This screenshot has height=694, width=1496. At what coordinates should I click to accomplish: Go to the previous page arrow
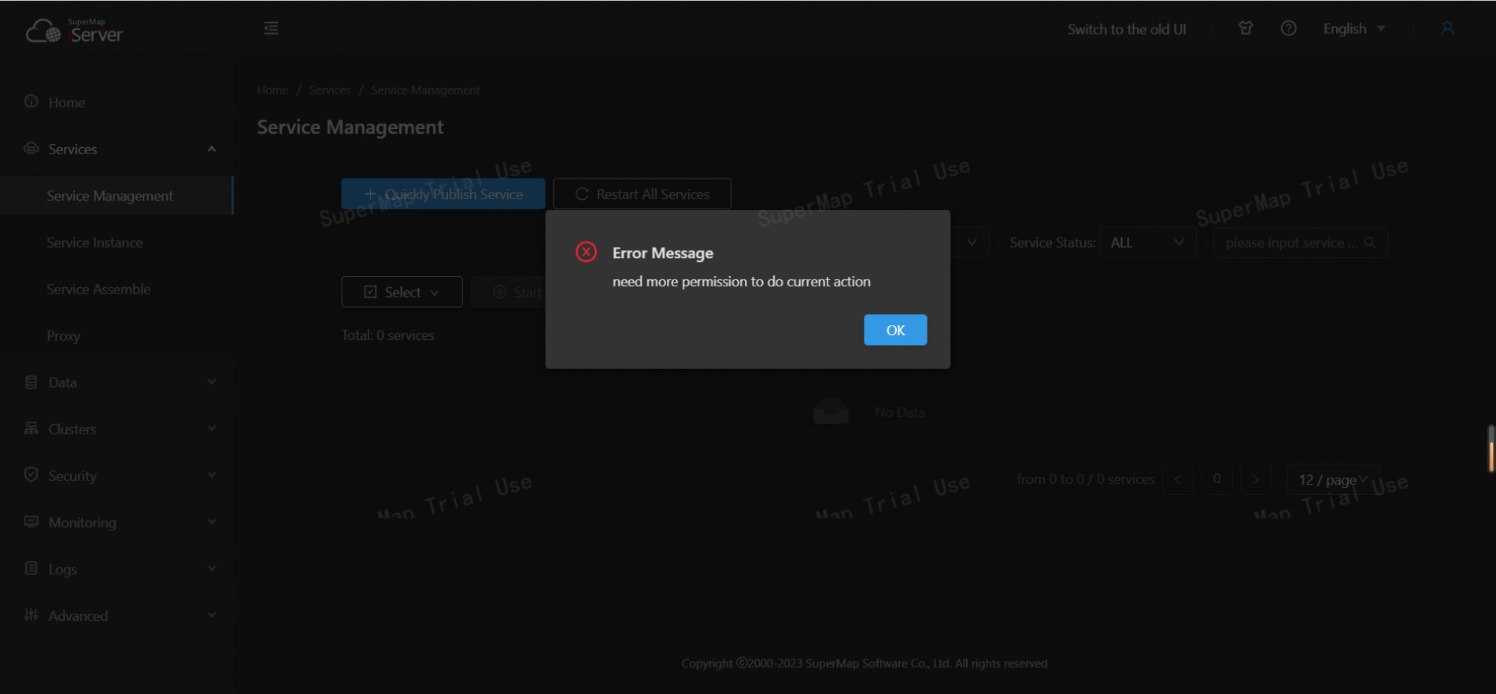point(1178,479)
